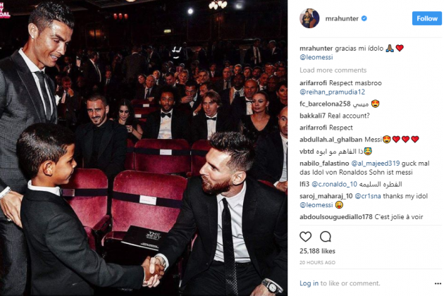The image size is (444, 296).
Task: Open mrahunter username in the header
Action: 342,19
